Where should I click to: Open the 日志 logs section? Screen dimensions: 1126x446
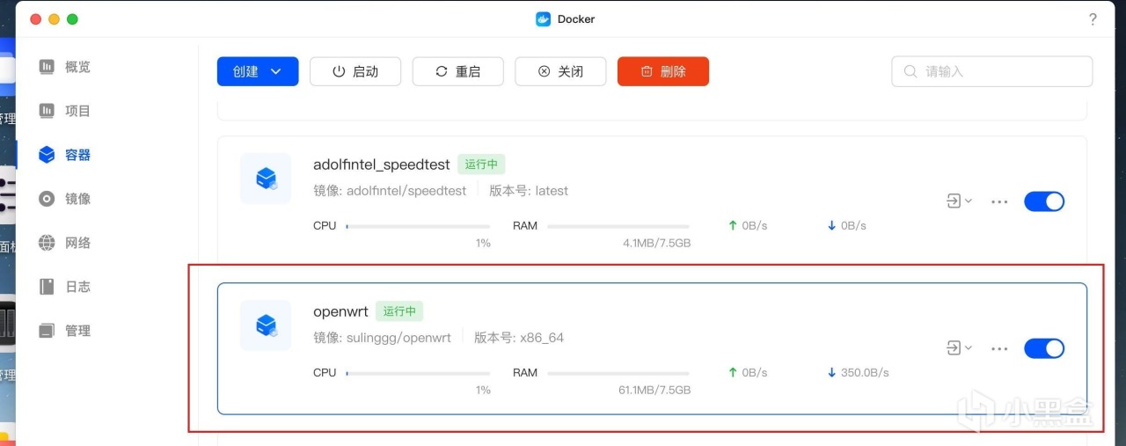tap(64, 287)
